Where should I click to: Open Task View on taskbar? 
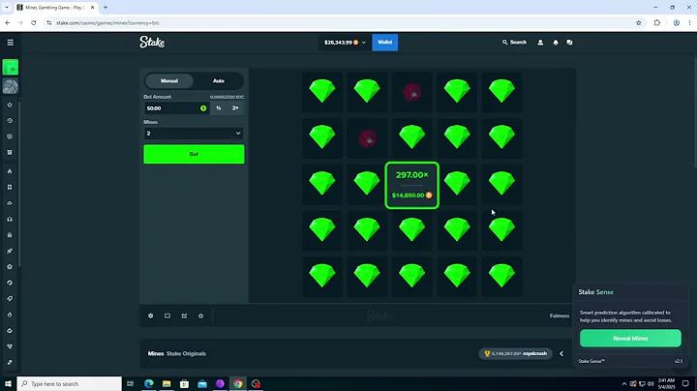point(131,383)
